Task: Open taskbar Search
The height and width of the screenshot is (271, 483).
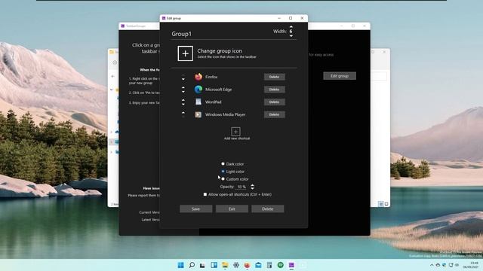Action: 192,265
